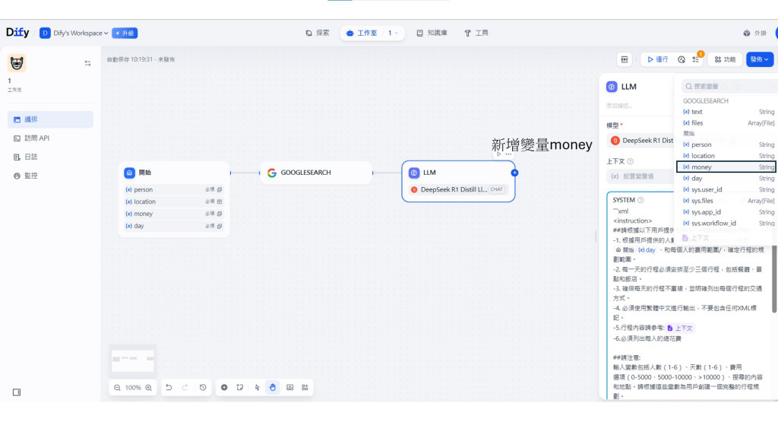Add a note with sticky-note icon

click(240, 387)
